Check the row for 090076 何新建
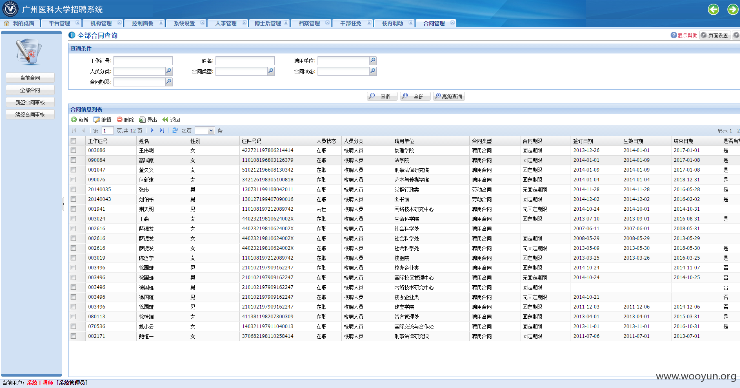Viewport: 740px width, 388px height. [73, 180]
